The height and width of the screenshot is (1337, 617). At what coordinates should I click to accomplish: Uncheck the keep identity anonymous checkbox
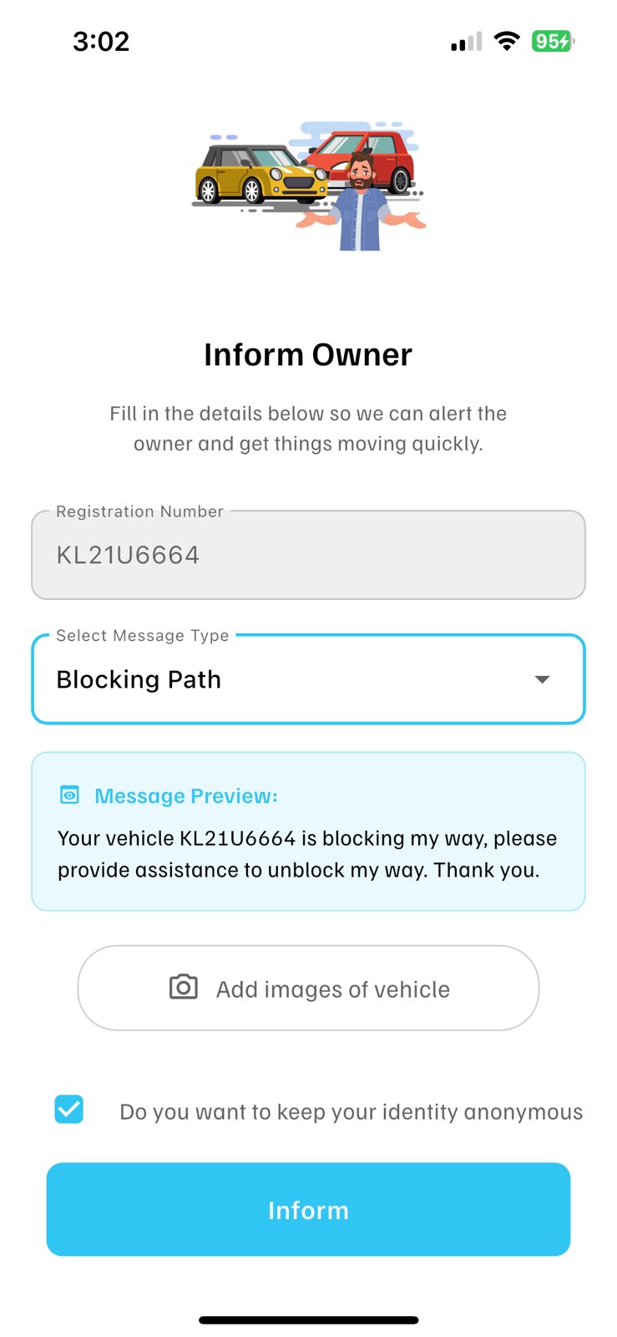coord(69,1110)
